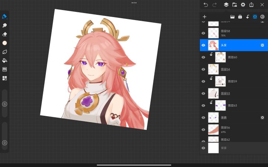Select the lasso selection tool

[4, 52]
